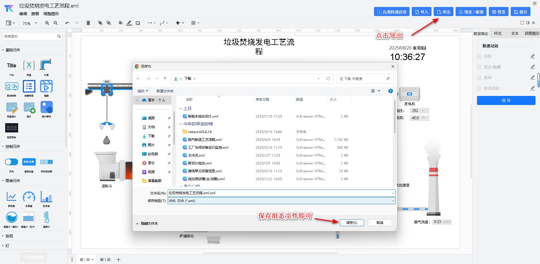This screenshot has height=264, width=540.
Task: Click the undo arrow icon
Action: [67, 23]
